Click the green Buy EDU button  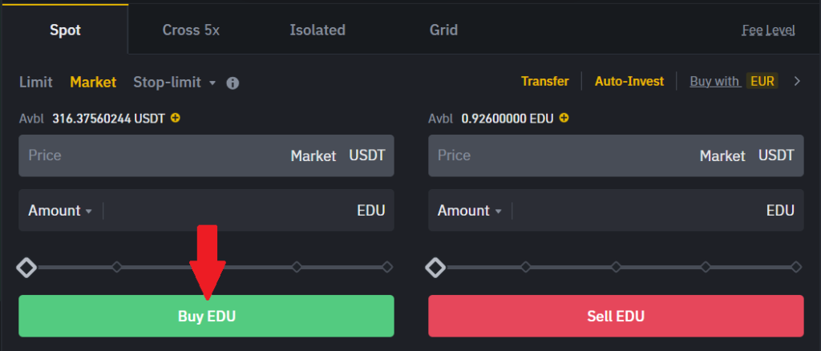point(206,316)
